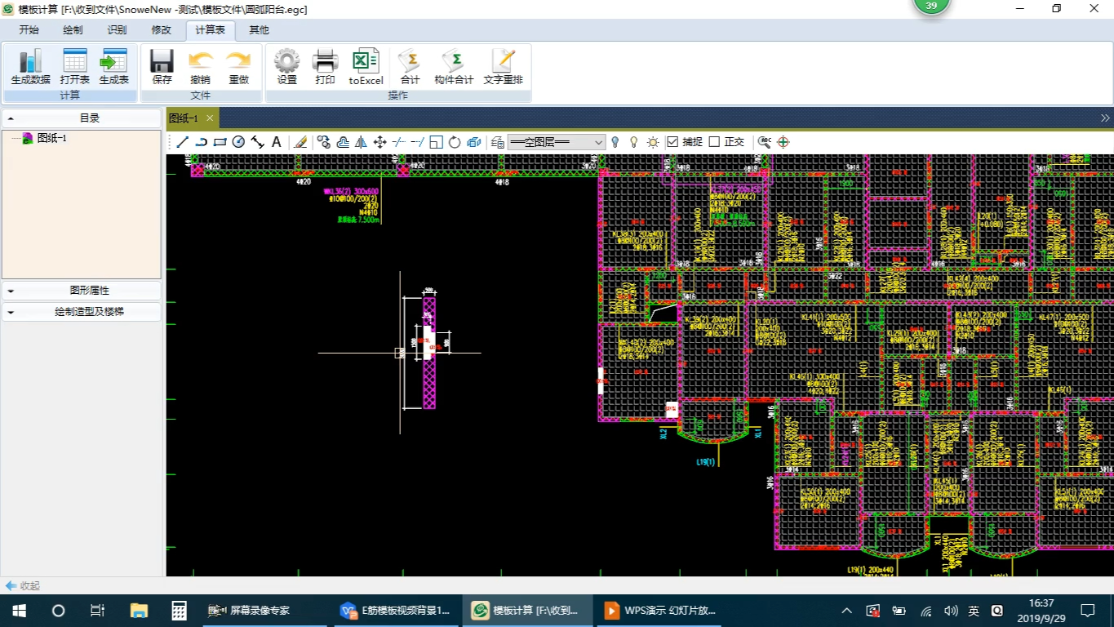Click the 生成表 generate table icon
This screenshot has height=627, width=1114.
[x=113, y=67]
